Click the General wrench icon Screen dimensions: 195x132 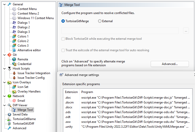tap(9, 4)
